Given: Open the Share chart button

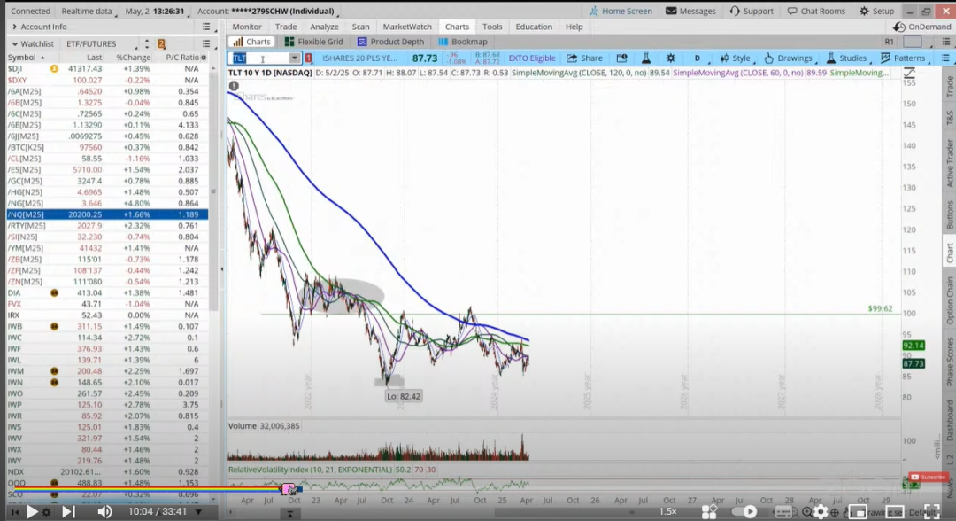Looking at the screenshot, I should coord(585,58).
